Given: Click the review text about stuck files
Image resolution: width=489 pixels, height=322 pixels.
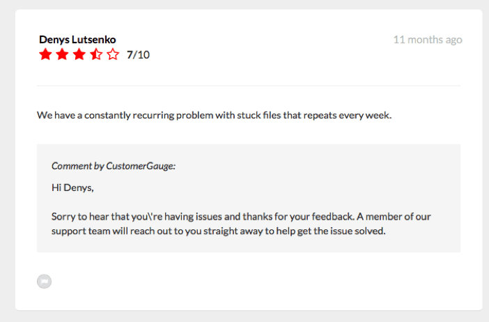Looking at the screenshot, I should [x=215, y=116].
